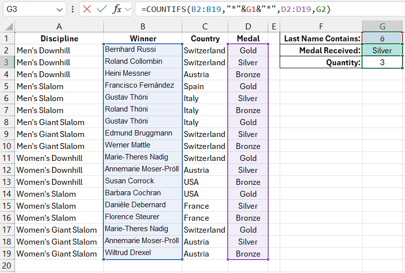
Task: Click the Medal Received label cell
Action: click(321, 50)
